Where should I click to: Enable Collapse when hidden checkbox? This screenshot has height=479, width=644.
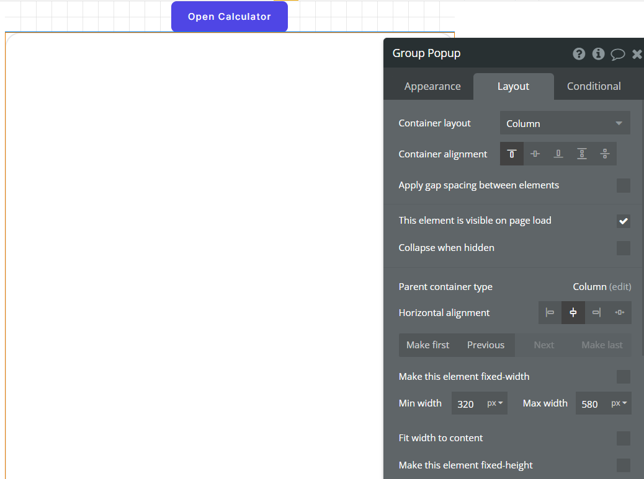(623, 248)
